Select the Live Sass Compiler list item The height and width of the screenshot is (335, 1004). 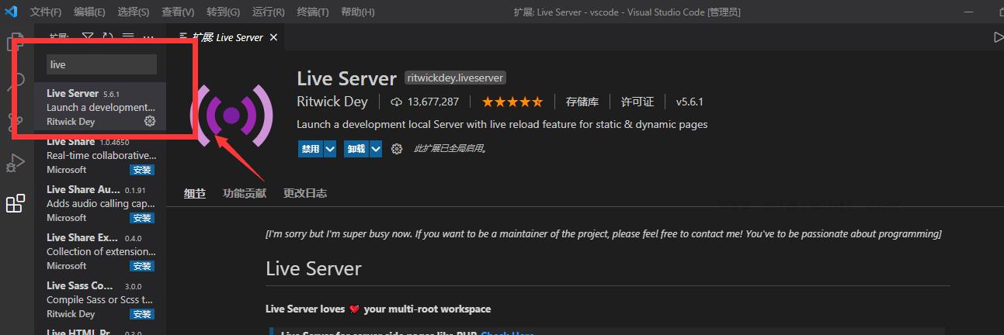(x=100, y=299)
